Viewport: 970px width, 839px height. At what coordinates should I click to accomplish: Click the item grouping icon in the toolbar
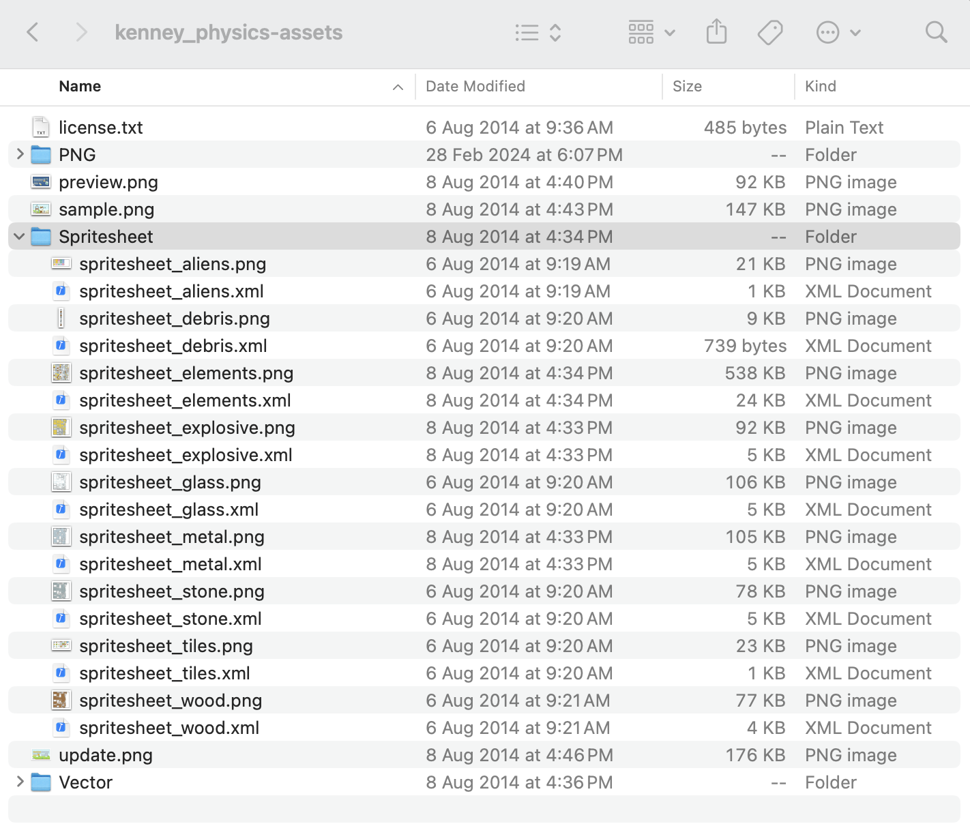coord(640,32)
